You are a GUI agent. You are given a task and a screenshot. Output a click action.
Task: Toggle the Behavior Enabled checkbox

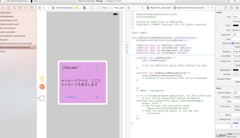click(233, 43)
